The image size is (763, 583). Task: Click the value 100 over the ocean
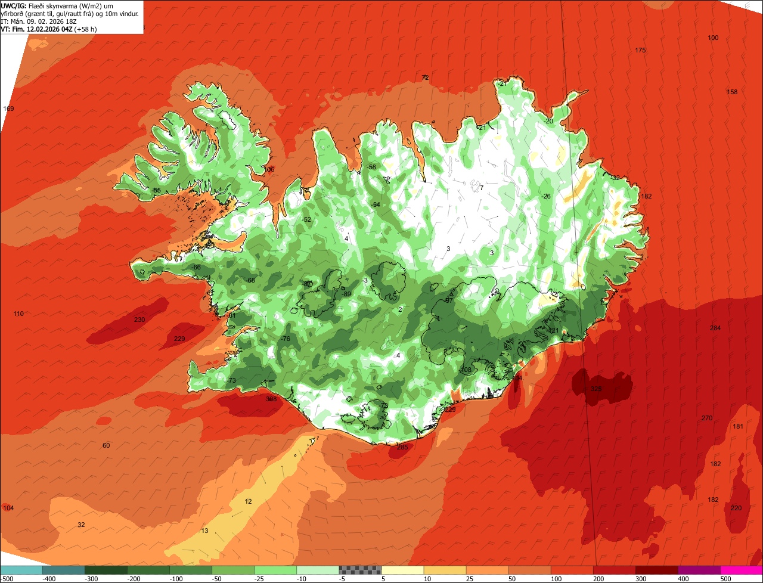(x=713, y=38)
